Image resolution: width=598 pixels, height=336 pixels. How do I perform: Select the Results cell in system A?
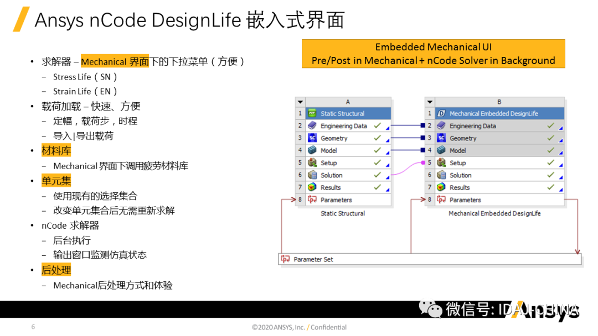(348, 187)
